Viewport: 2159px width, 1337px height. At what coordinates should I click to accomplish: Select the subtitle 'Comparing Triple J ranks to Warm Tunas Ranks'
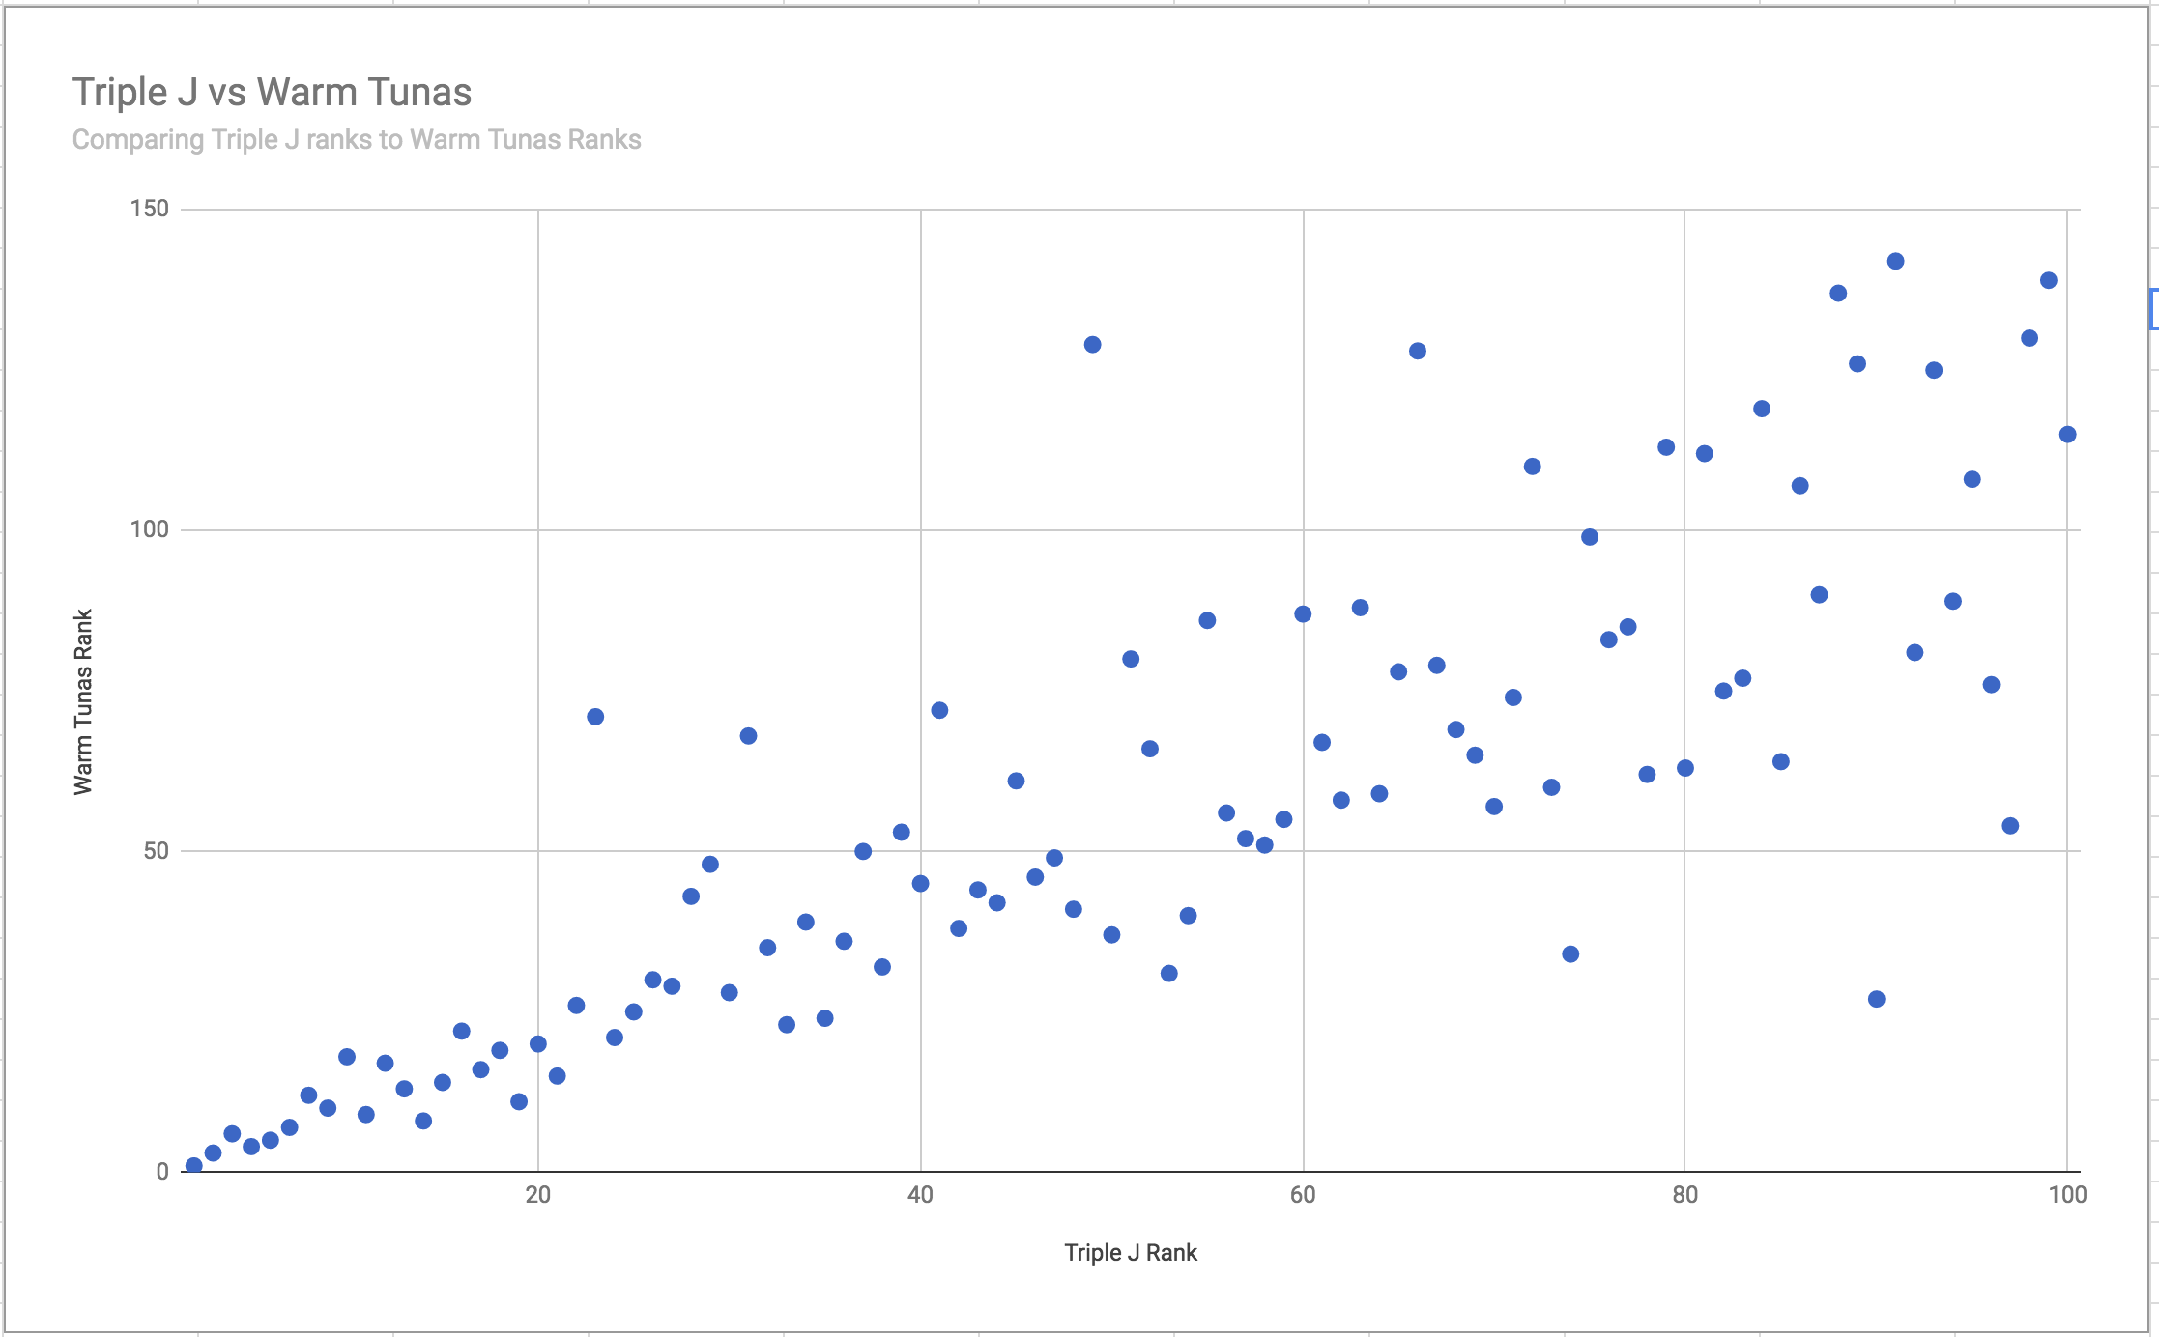pyautogui.click(x=357, y=140)
